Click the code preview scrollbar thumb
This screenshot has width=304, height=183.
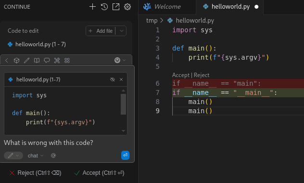click(123, 104)
